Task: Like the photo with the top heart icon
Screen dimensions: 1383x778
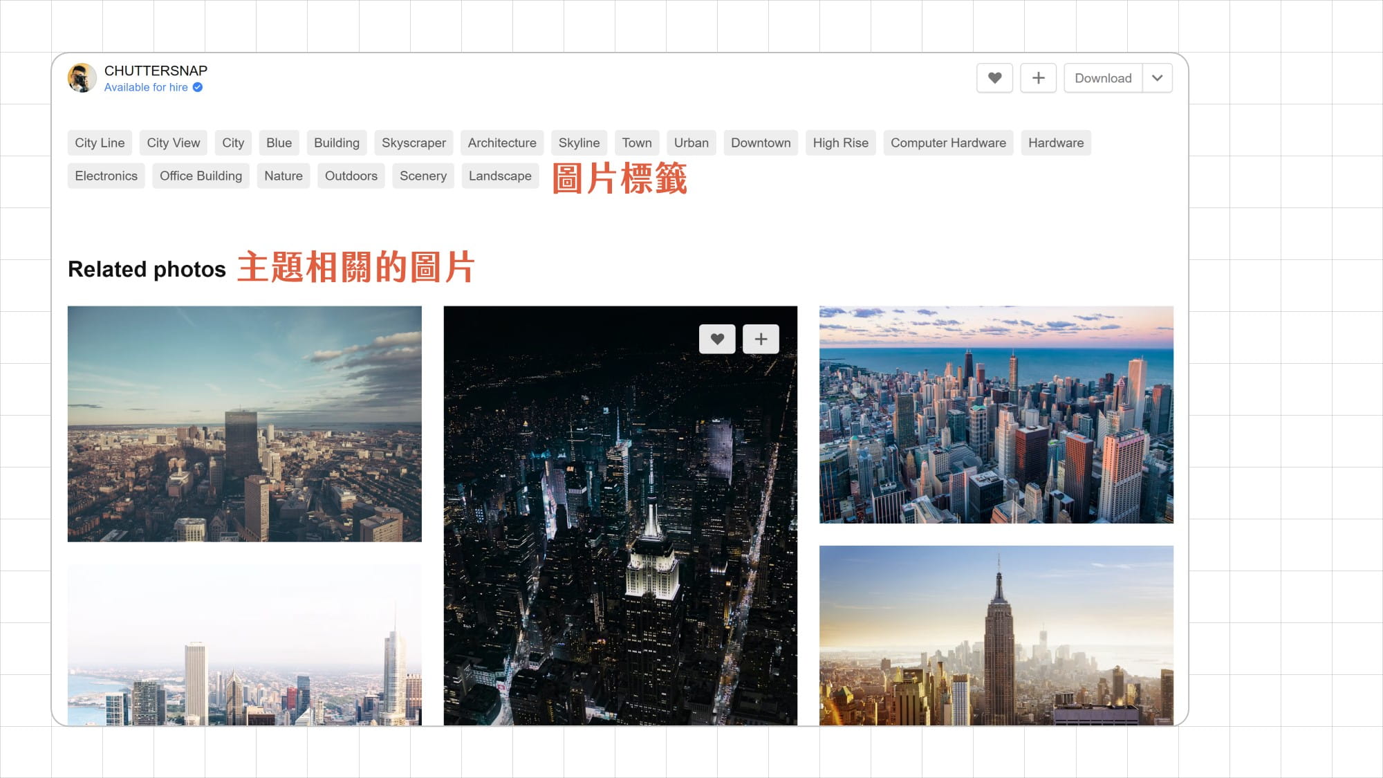Action: click(994, 78)
